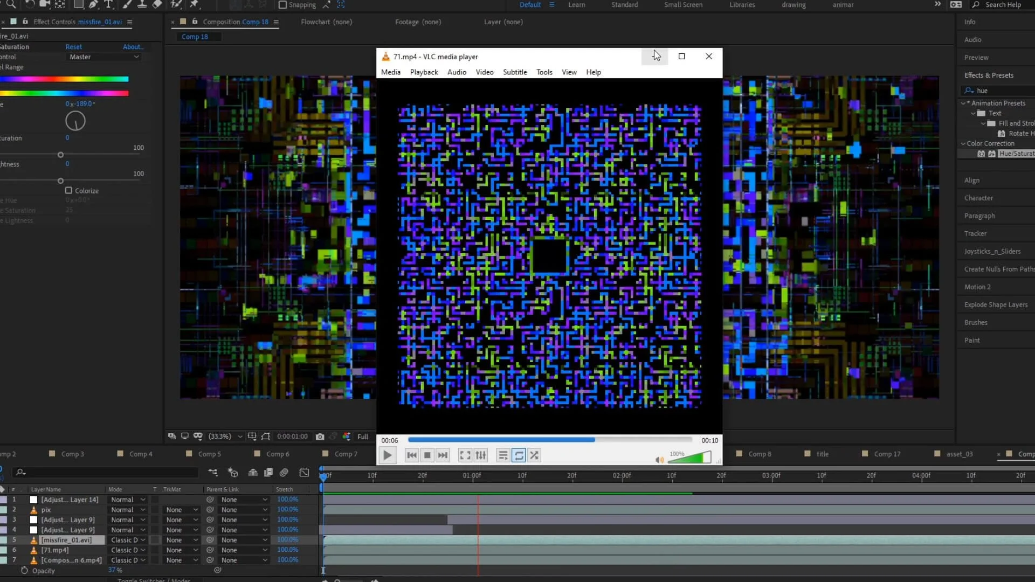Toggle motion blur icon in timeline
1035x582 pixels.
click(x=284, y=473)
